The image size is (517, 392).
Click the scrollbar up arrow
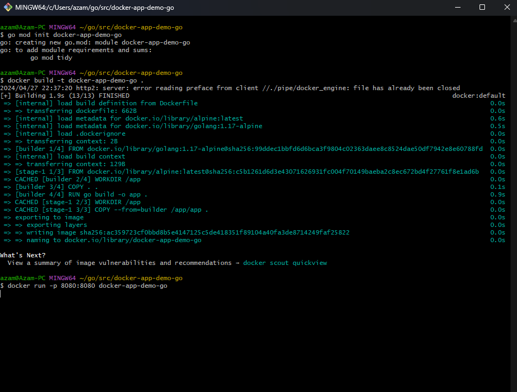point(514,21)
